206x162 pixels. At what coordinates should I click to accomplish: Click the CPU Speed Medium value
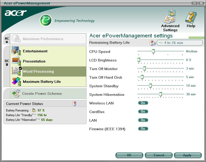[191, 51]
